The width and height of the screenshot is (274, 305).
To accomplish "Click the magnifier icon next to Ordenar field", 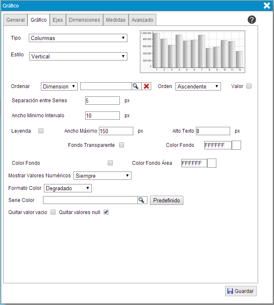I will click(136, 86).
